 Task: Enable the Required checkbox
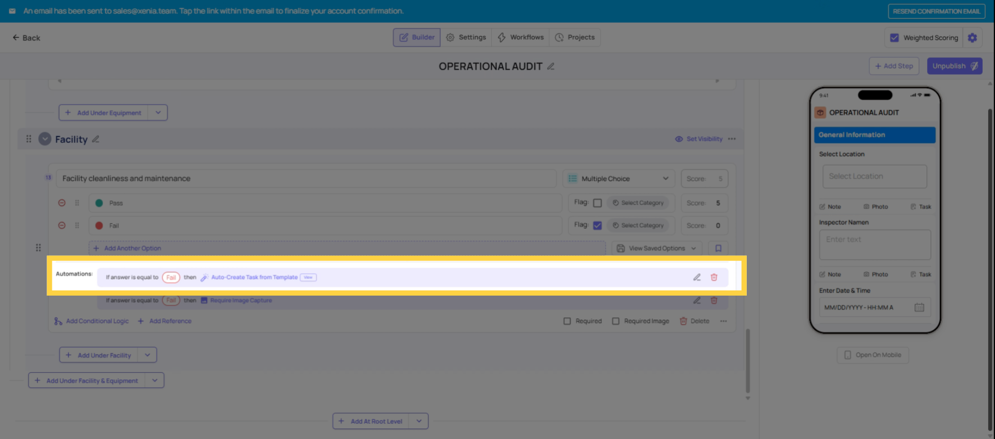[567, 321]
